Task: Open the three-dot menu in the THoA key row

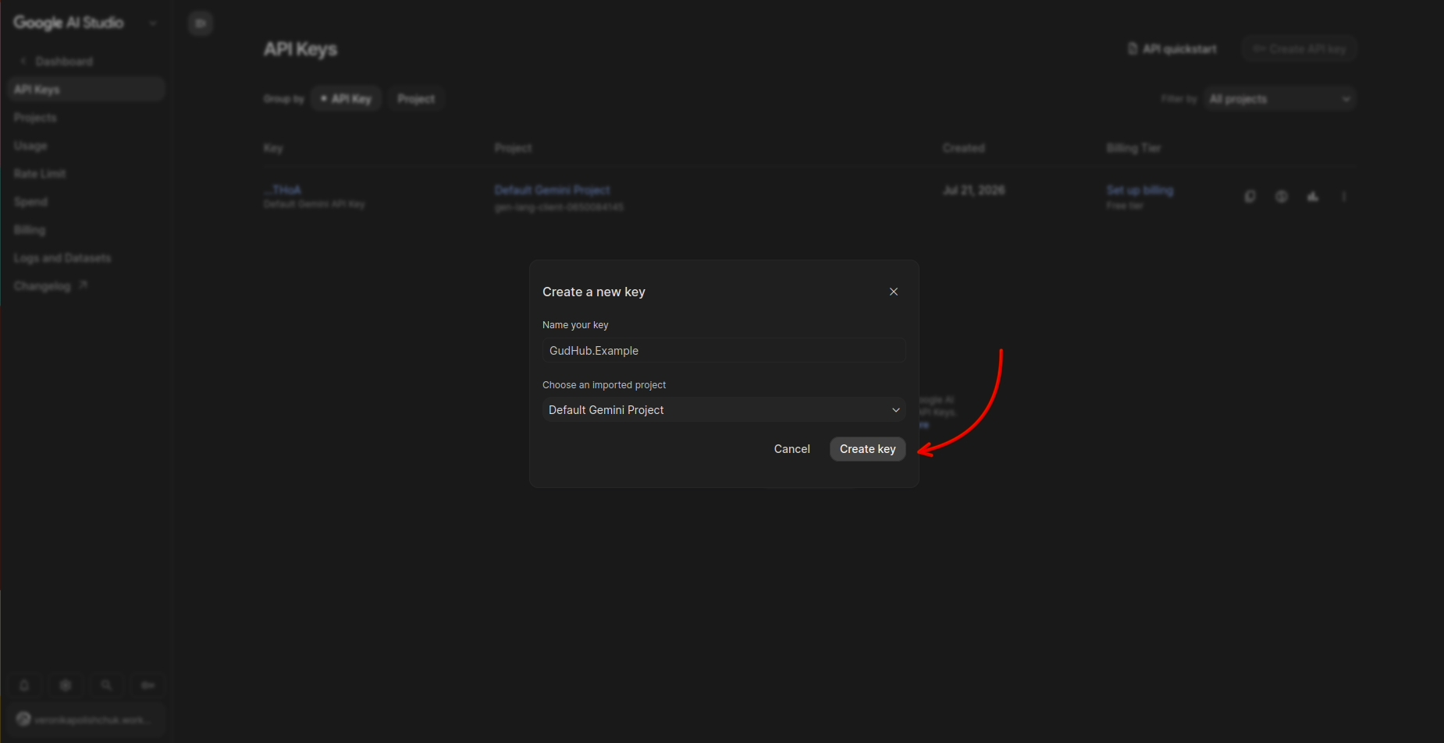Action: [1344, 196]
